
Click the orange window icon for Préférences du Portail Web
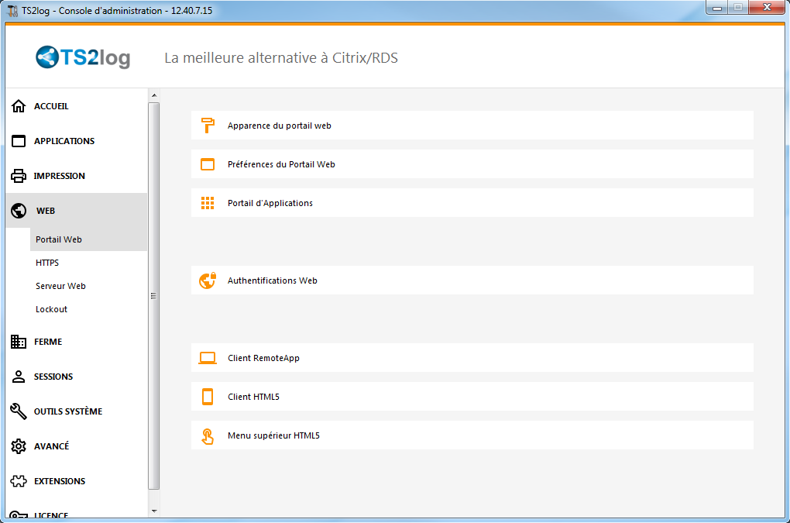[208, 164]
